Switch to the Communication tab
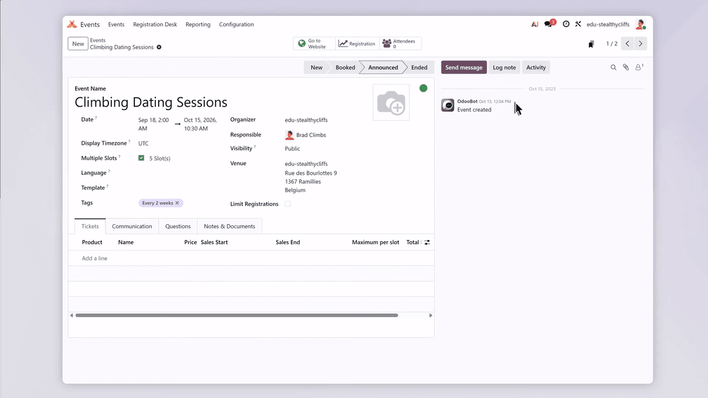708x398 pixels. click(x=132, y=226)
